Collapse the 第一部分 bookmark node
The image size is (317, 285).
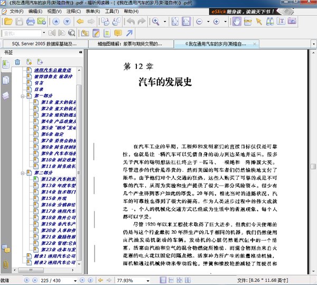pyautogui.click(x=22, y=96)
